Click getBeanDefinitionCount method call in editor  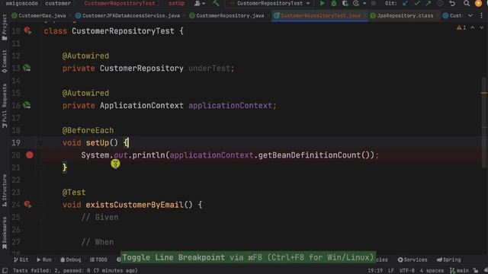[310, 155]
